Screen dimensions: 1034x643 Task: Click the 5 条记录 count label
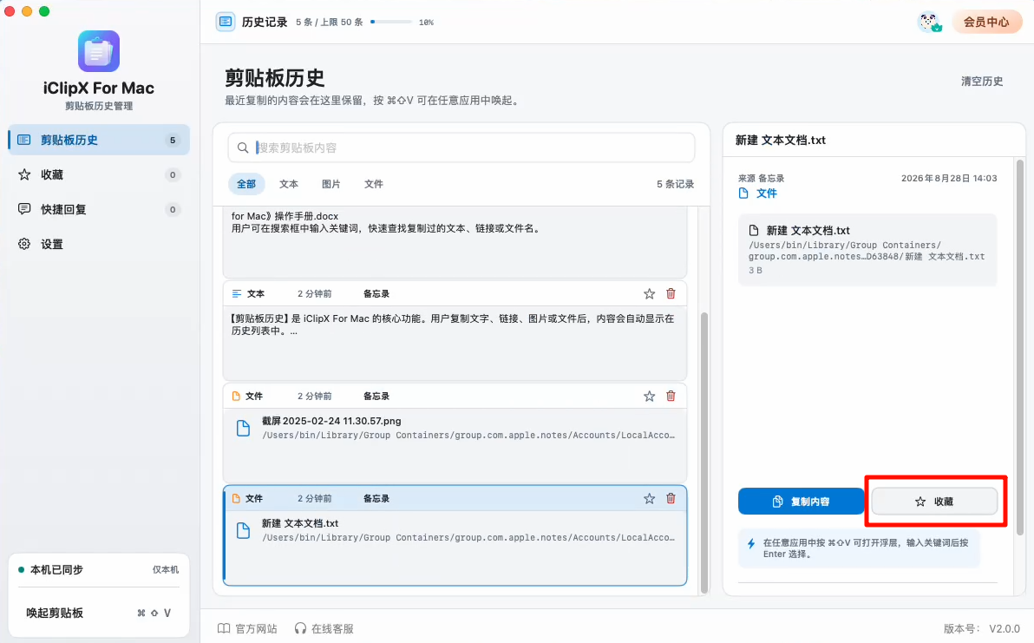point(675,184)
